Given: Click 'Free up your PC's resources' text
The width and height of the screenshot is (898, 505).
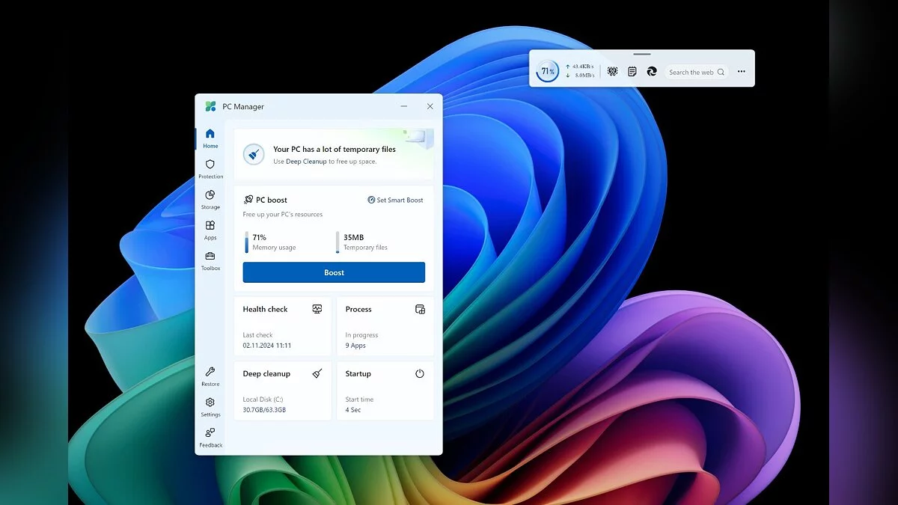Looking at the screenshot, I should [x=283, y=215].
